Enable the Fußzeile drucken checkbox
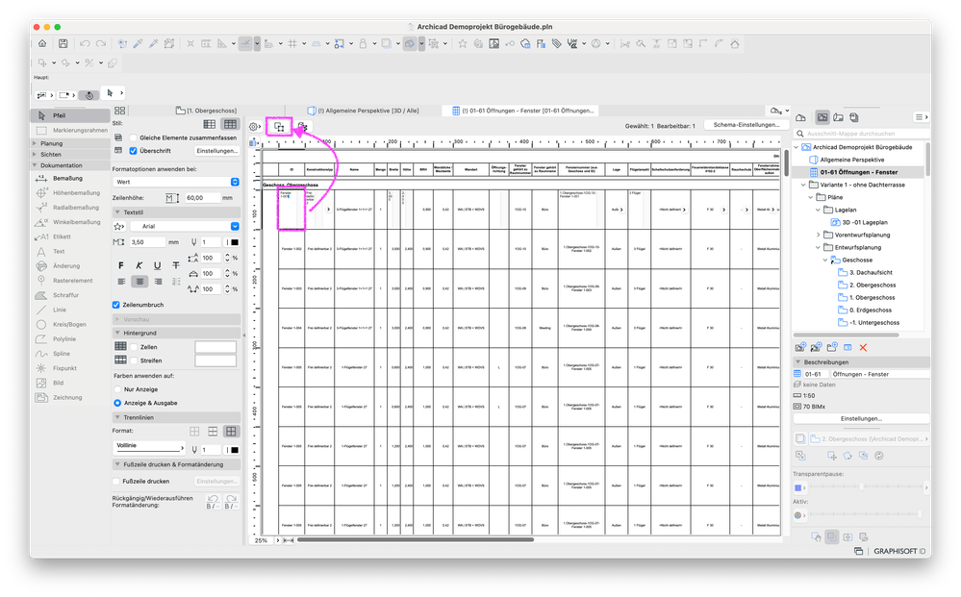Screen dimensions: 961x597 click(116, 482)
